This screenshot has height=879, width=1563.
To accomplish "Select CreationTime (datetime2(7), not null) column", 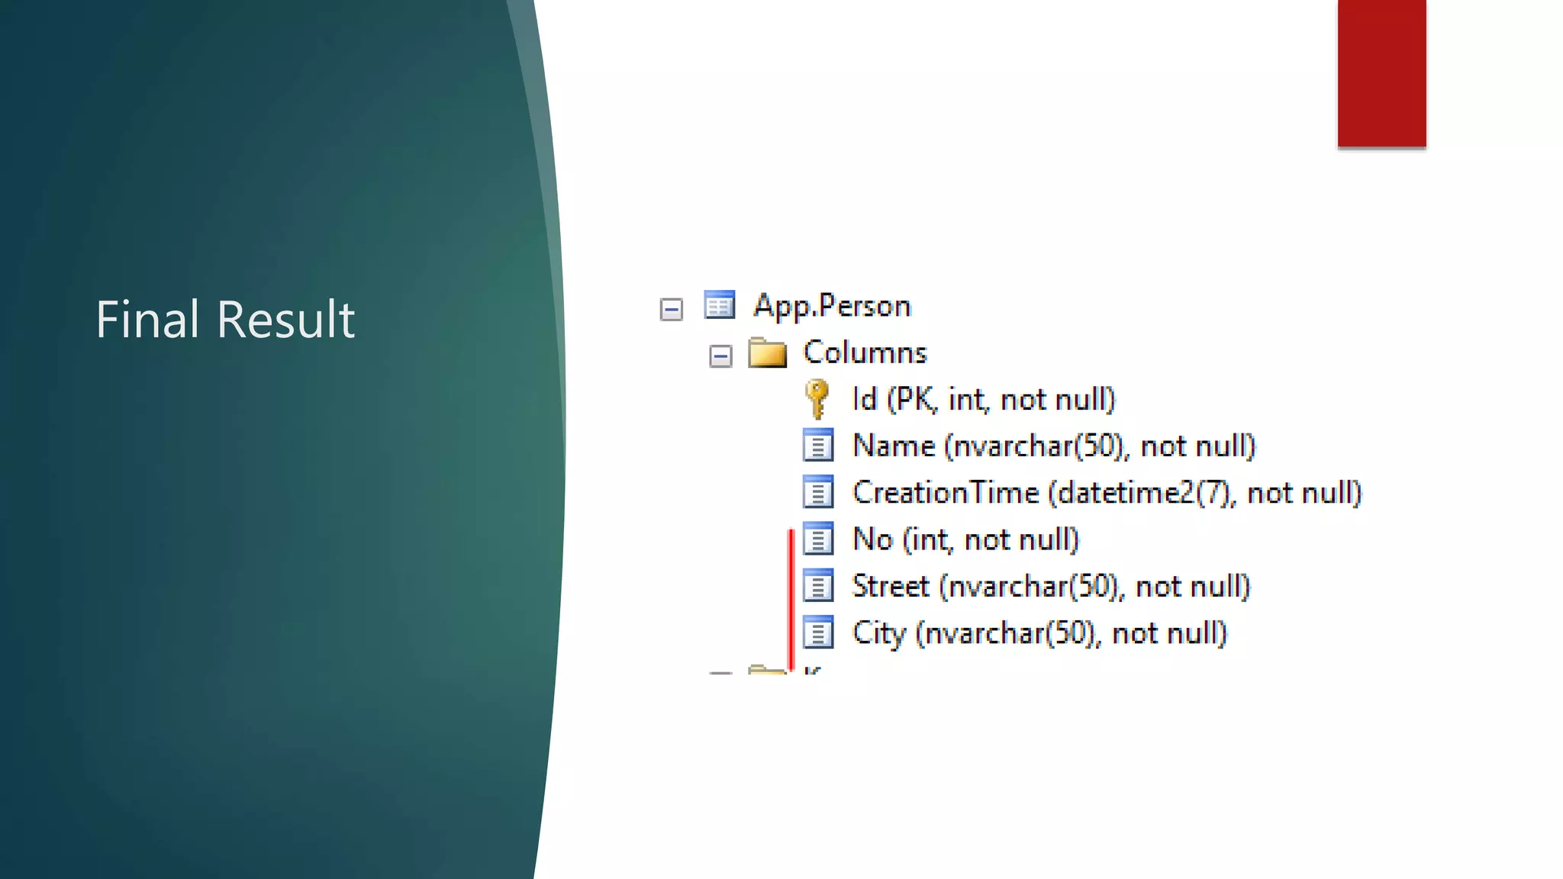I will click(x=1107, y=493).
